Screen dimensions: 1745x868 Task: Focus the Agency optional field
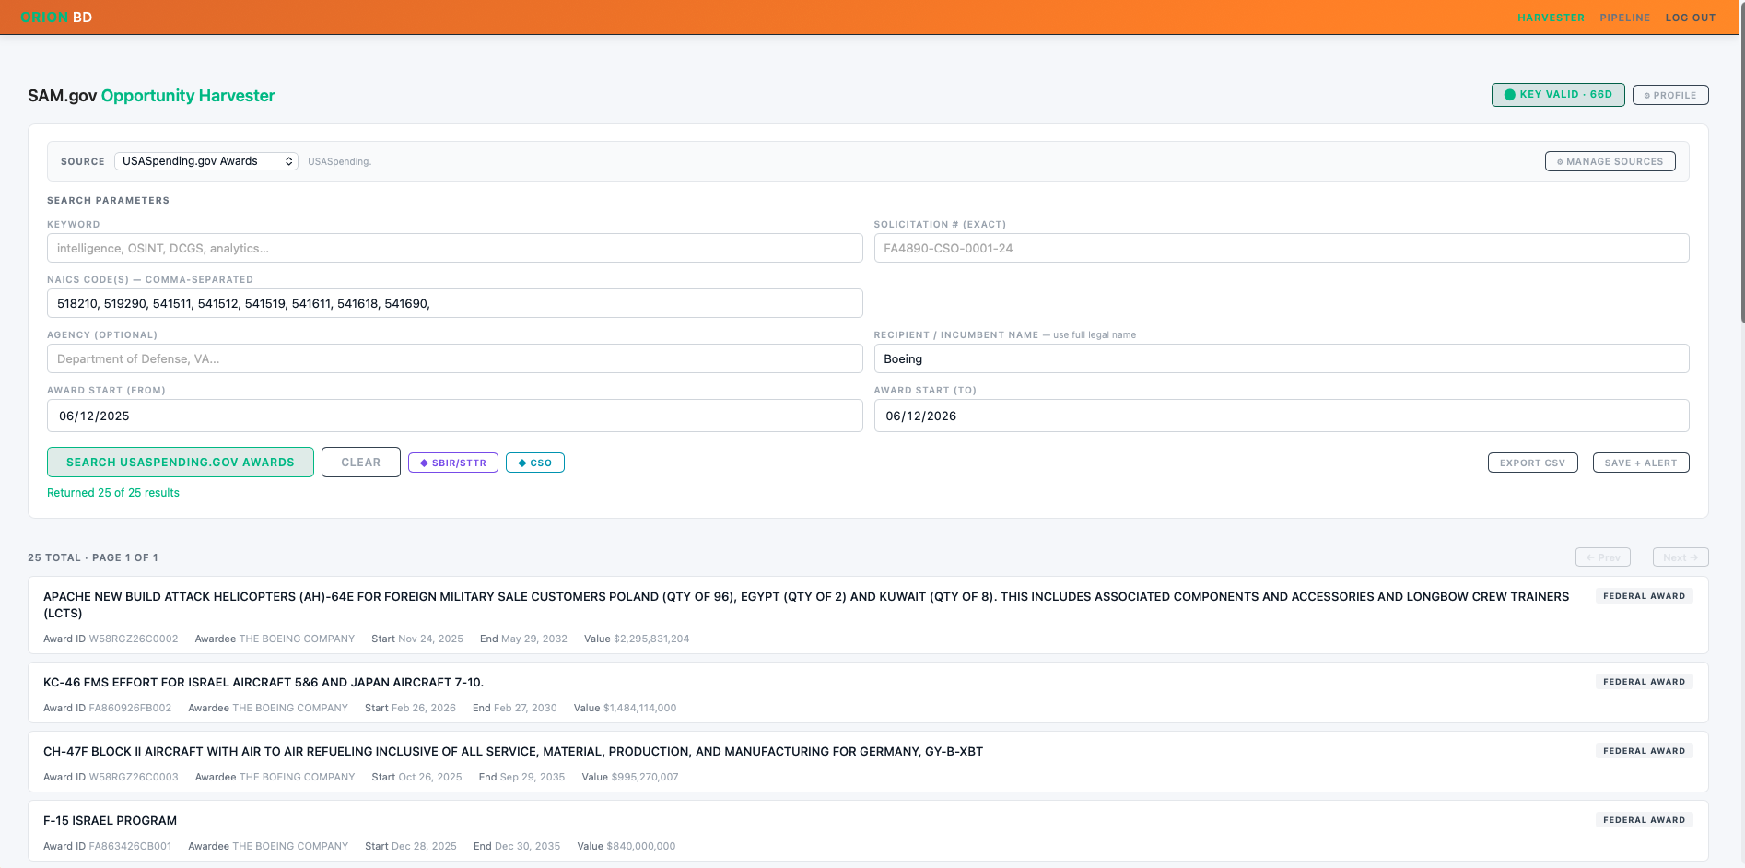coord(454,358)
